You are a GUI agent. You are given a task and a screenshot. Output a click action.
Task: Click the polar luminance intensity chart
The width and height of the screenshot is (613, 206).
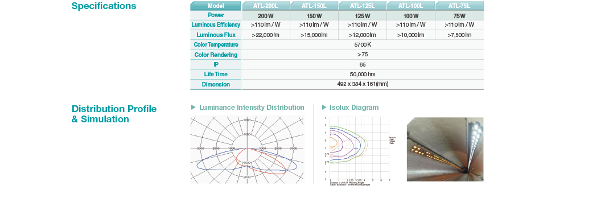click(x=247, y=150)
